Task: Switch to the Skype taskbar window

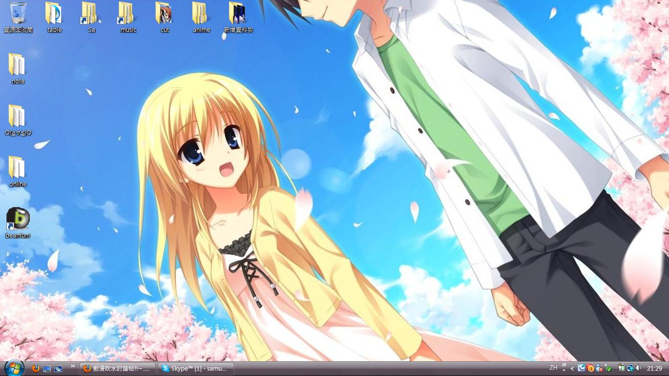Action: [x=196, y=369]
